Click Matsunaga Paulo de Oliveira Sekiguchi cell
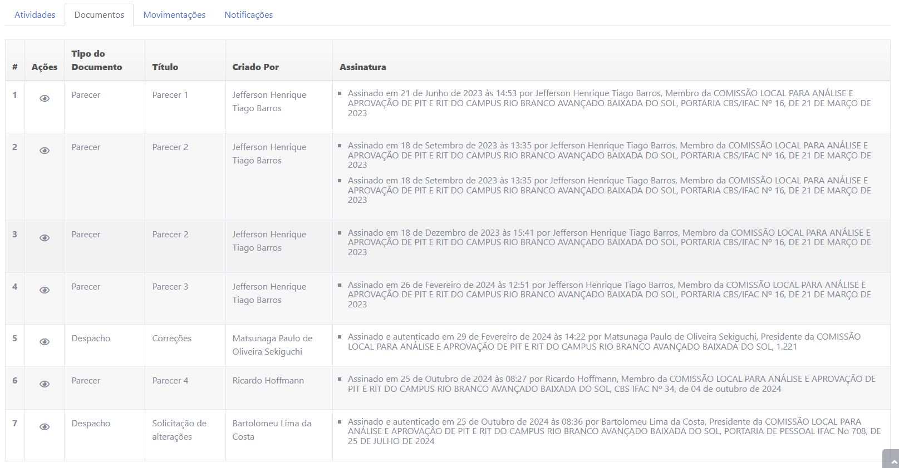Viewport: 899px width, 468px height. pyautogui.click(x=272, y=345)
